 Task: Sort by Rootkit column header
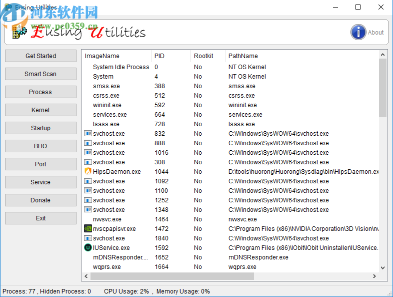tap(208, 56)
